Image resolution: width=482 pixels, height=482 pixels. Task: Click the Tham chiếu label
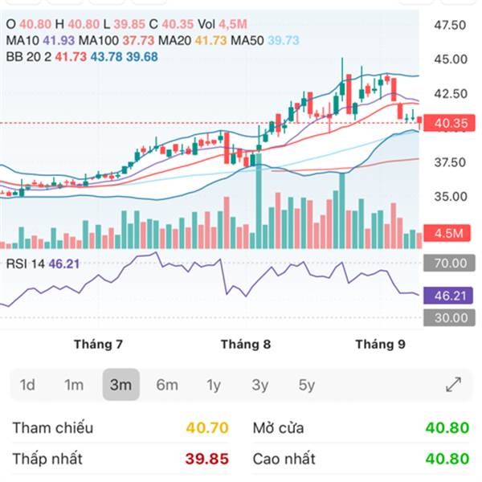coord(53,428)
